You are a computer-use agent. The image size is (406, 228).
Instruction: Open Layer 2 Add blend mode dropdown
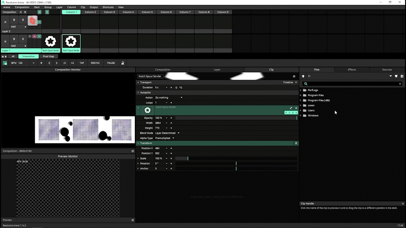(18, 27)
